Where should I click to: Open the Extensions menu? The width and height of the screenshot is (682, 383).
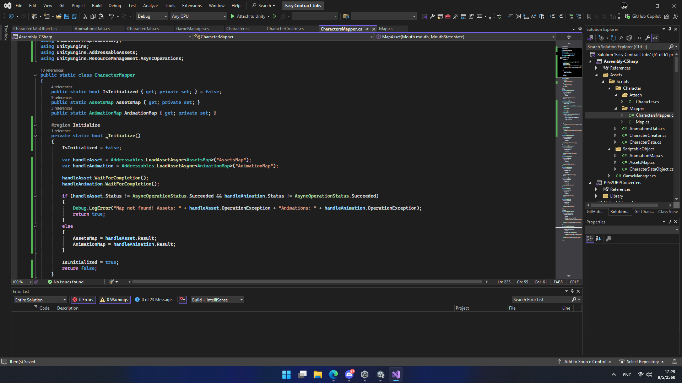point(192,6)
